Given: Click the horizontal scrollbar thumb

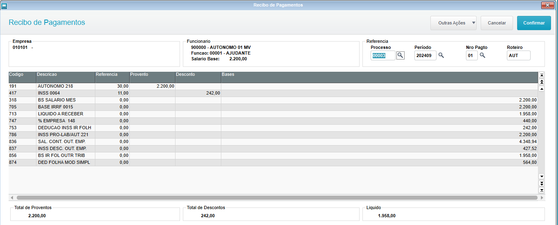Looking at the screenshot, I should [277, 198].
